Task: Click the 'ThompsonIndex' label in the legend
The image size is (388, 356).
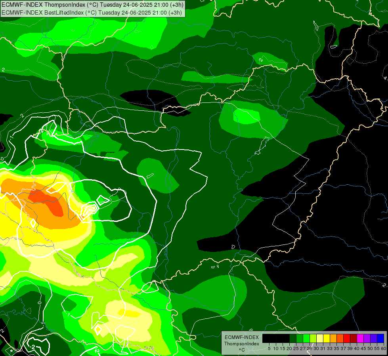Action: coord(242,344)
